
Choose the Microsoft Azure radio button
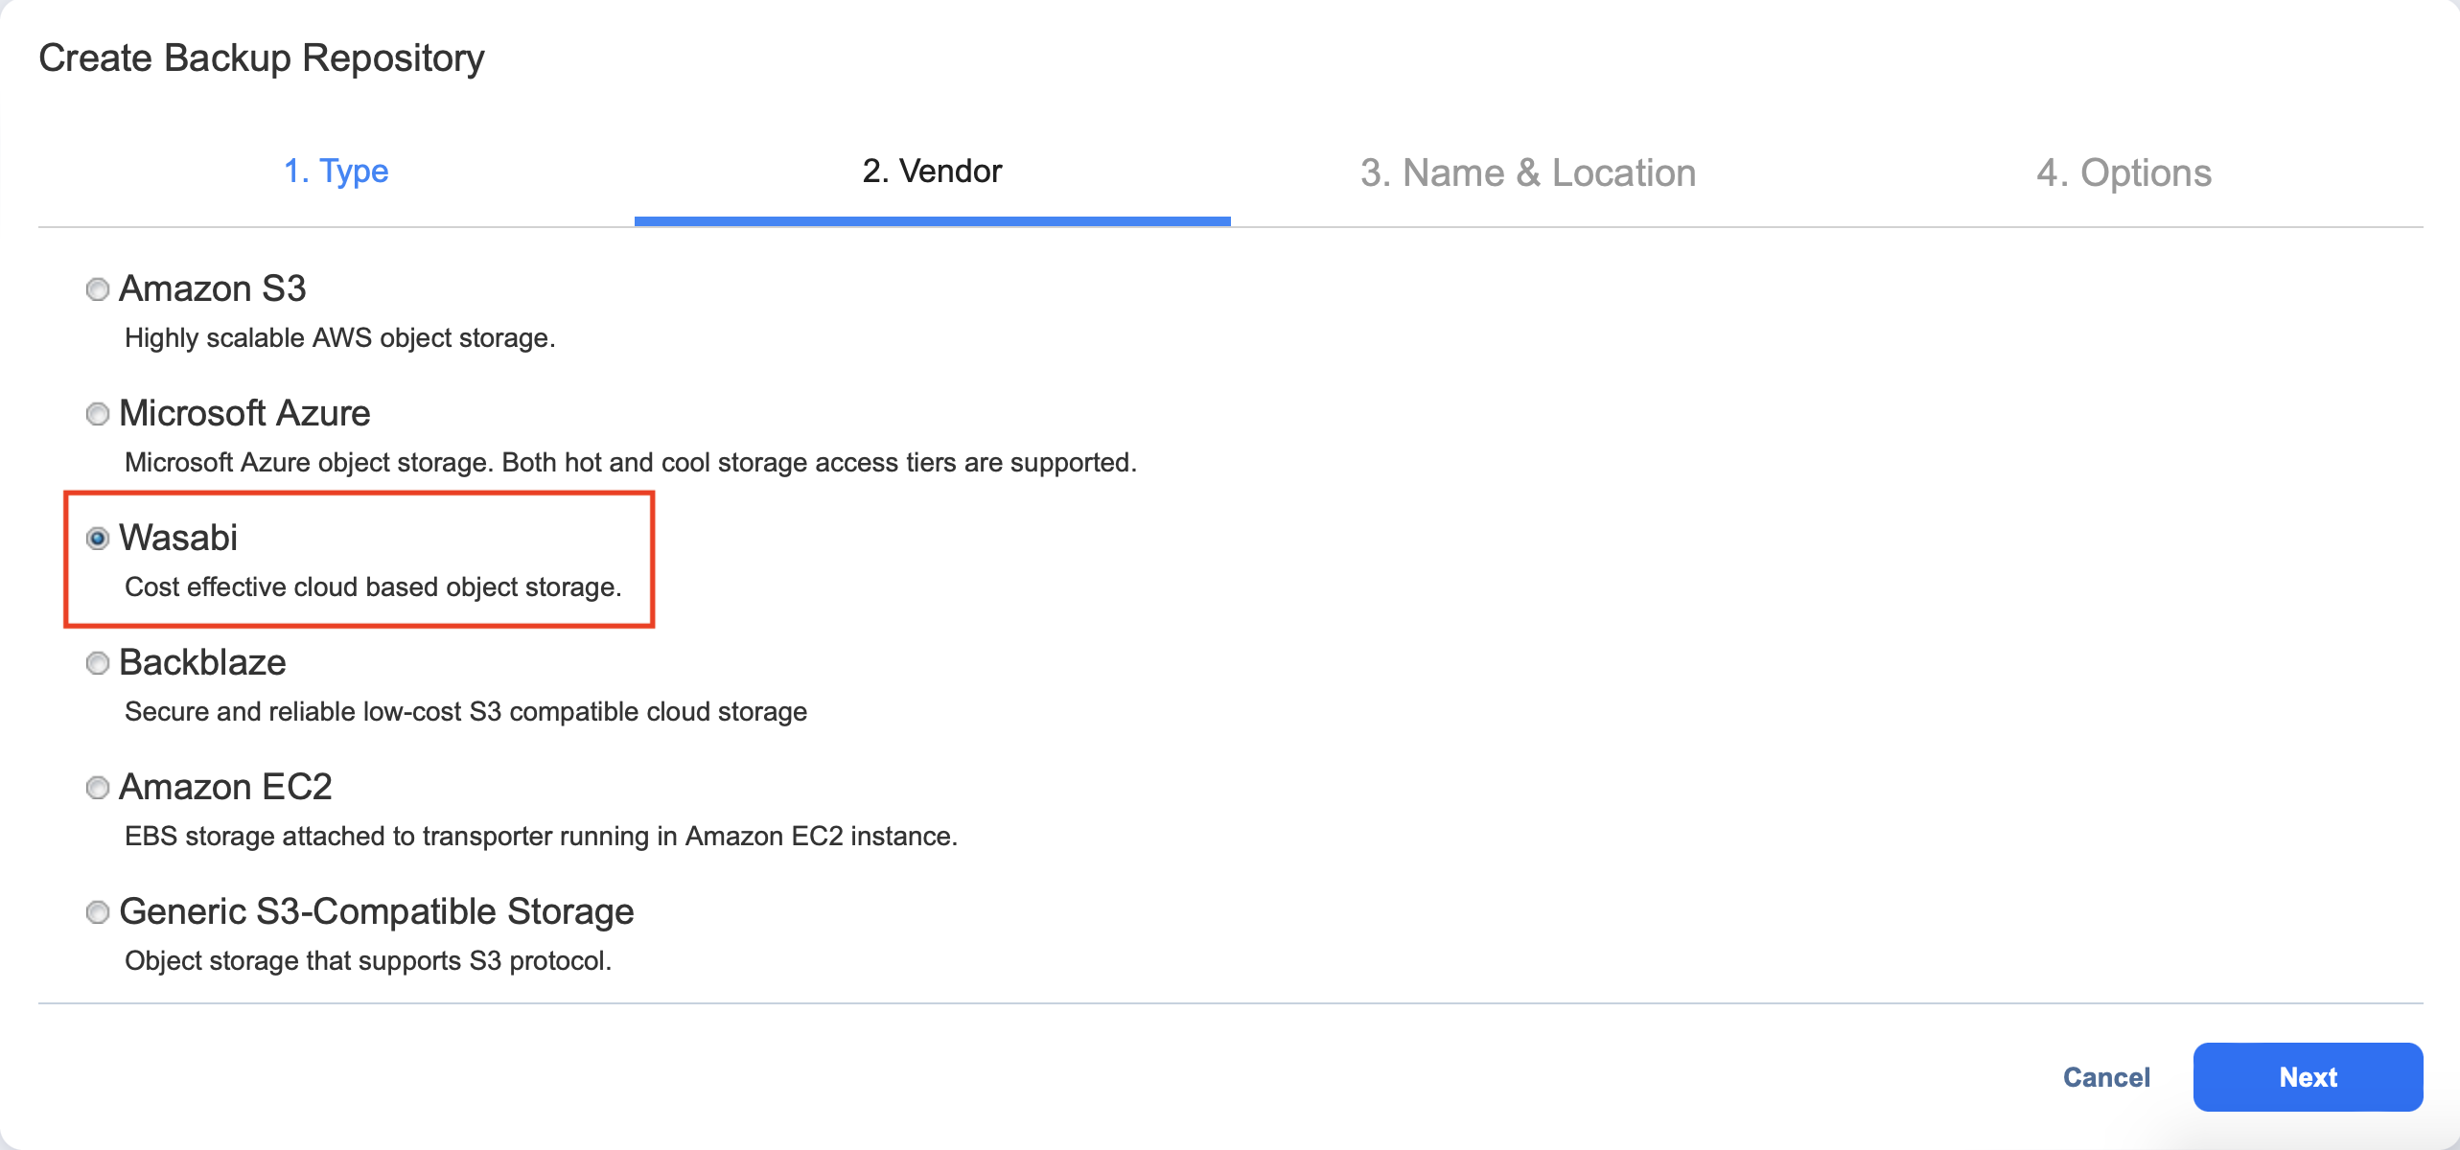click(98, 414)
